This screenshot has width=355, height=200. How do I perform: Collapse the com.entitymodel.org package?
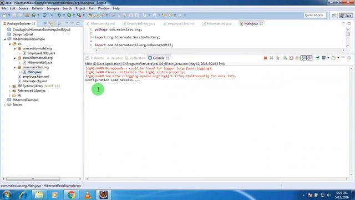coord(15,49)
